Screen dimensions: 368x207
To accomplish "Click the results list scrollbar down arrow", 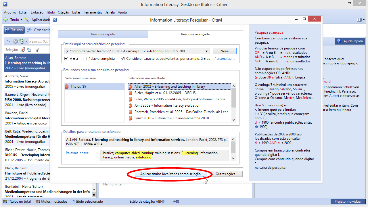I will tap(233, 120).
